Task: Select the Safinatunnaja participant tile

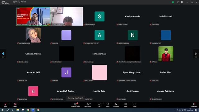Action: click(x=99, y=54)
